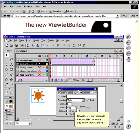Select the Arrow tool in Tools panel
The image size is (139, 133).
click(x=7, y=55)
